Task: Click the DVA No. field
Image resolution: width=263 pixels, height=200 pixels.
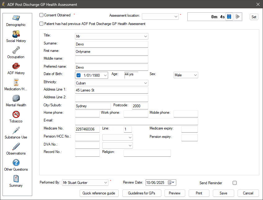Action: click(87, 145)
